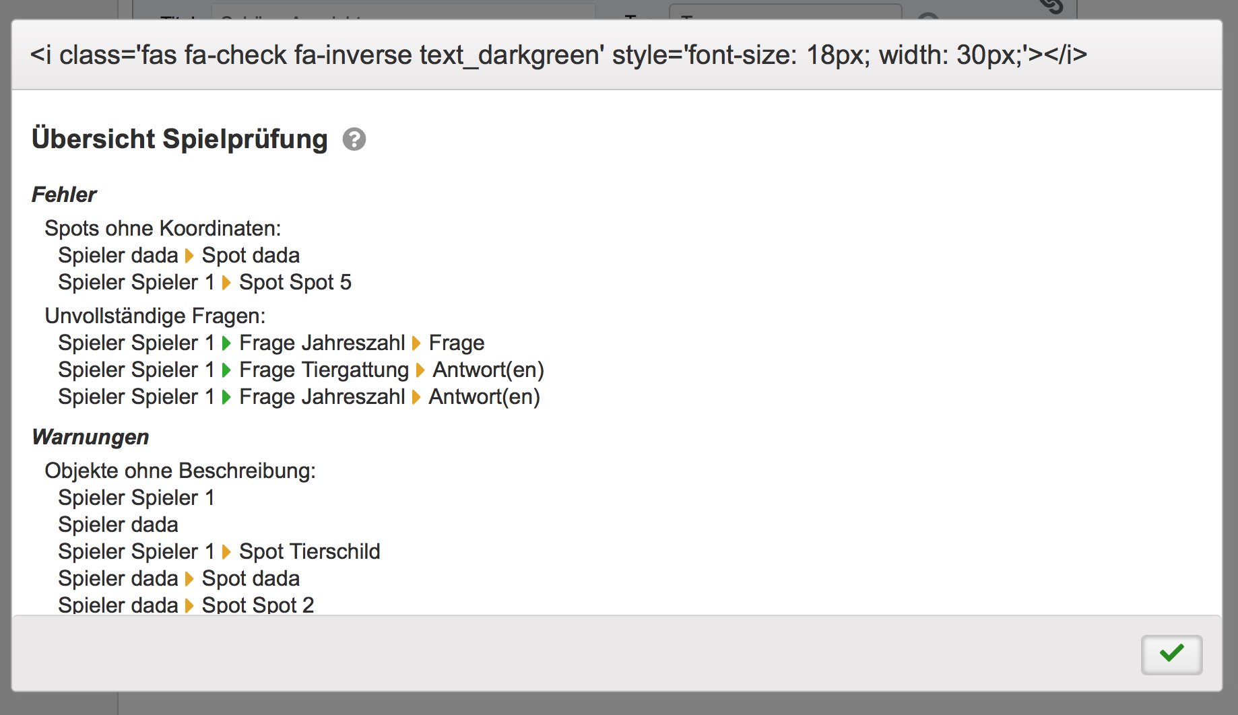Click the 'Spots ohne Koordinaten:' label

coord(162,228)
